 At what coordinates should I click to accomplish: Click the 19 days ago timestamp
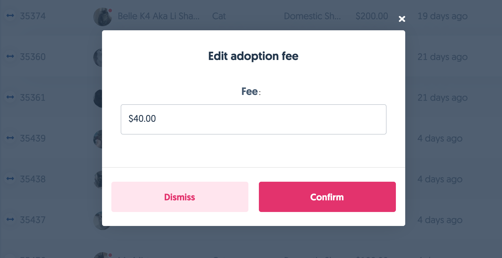pos(442,16)
